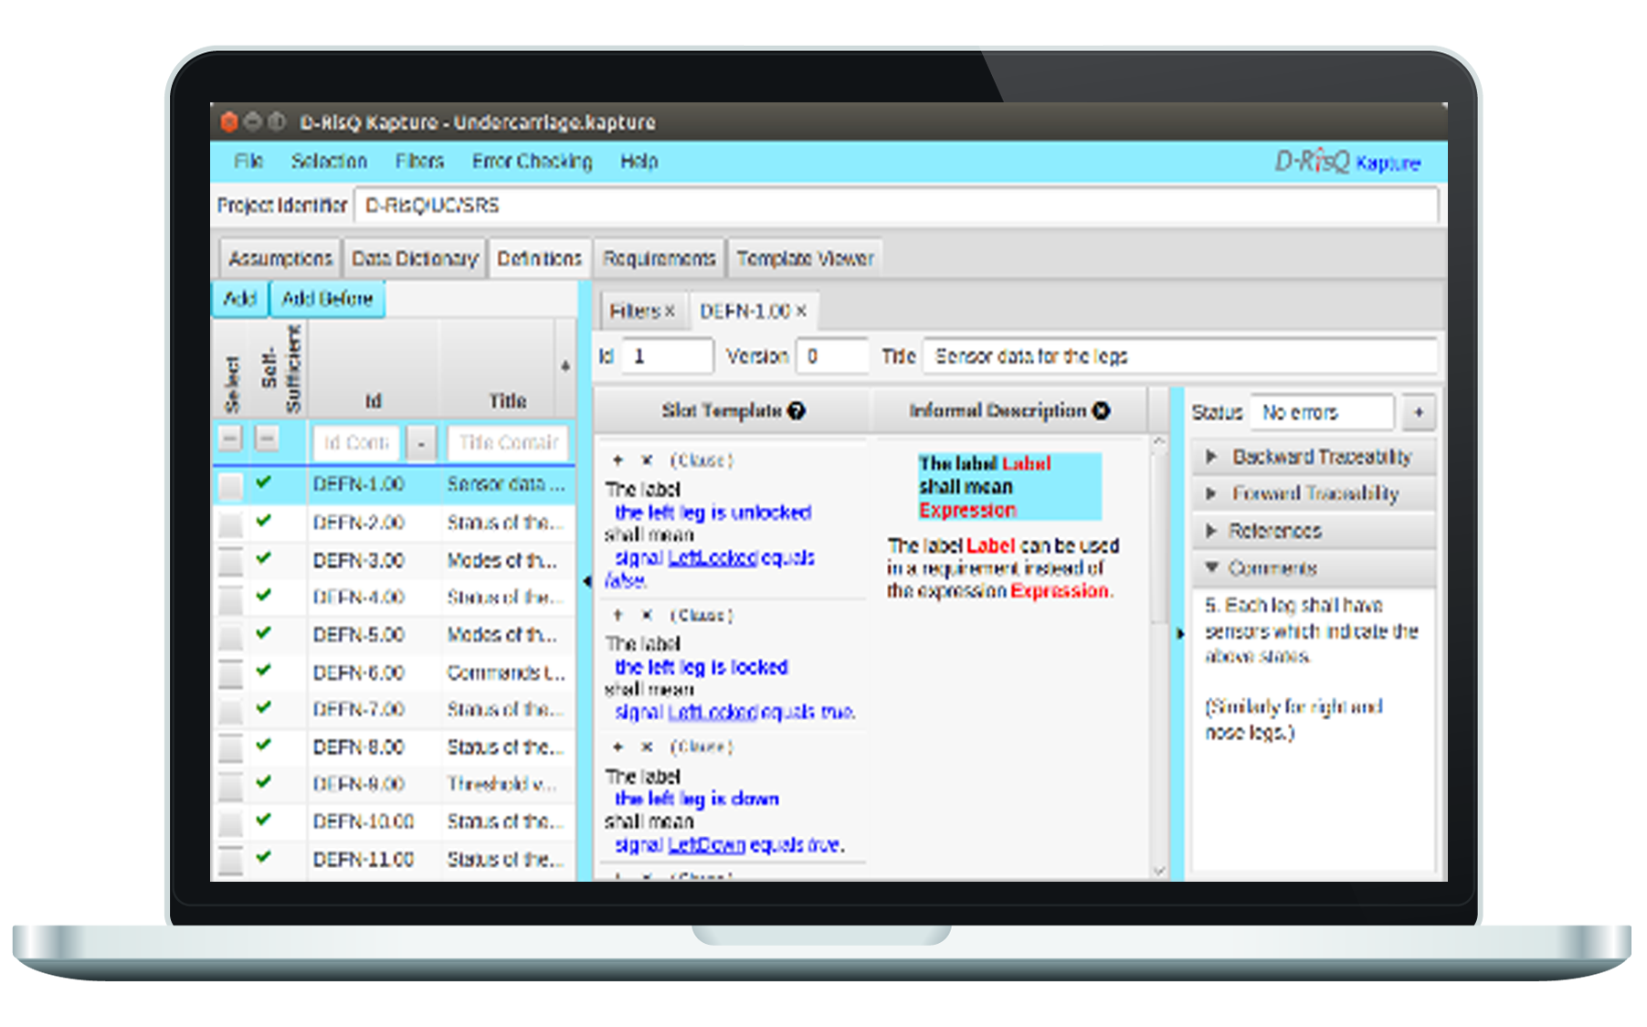Tick the select checkbox for DEFN-10.00
The height and width of the screenshot is (1027, 1647).
(231, 823)
